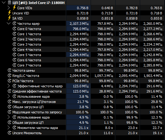Click the clock icon beside Частота шины

point(9,70)
